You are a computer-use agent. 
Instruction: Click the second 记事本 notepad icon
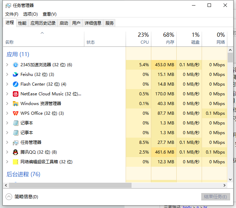(x=16, y=133)
